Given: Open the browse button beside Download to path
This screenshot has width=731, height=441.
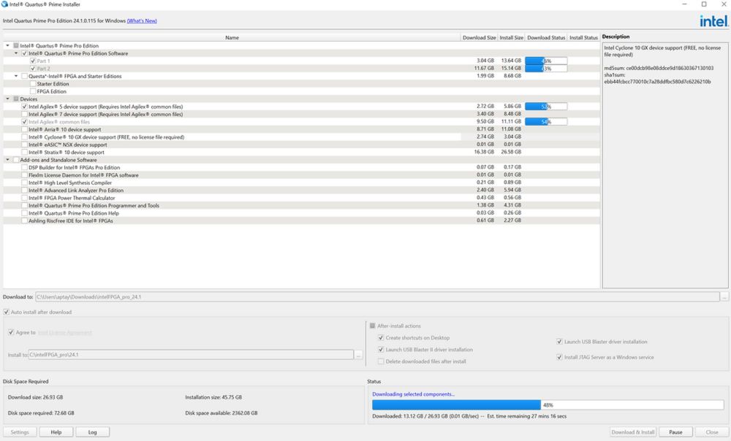Looking at the screenshot, I should [x=724, y=296].
